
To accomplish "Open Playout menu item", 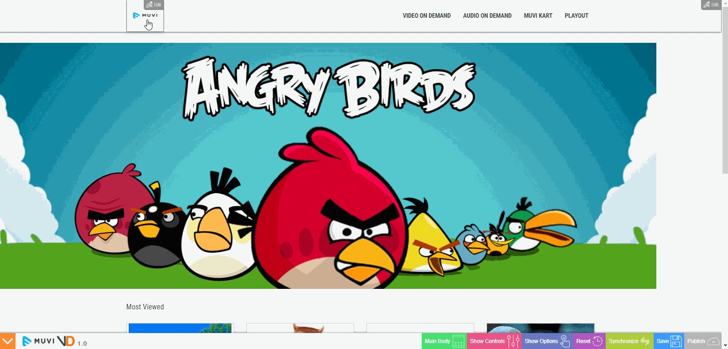I will point(576,15).
